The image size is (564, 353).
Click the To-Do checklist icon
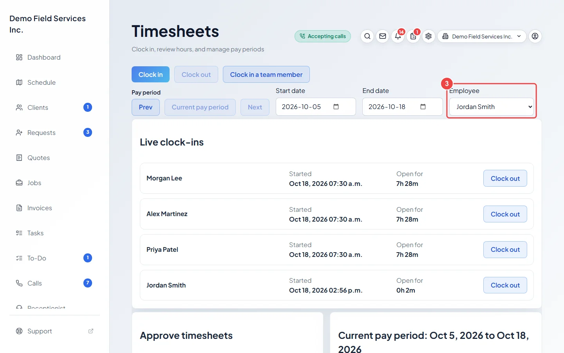click(x=19, y=258)
